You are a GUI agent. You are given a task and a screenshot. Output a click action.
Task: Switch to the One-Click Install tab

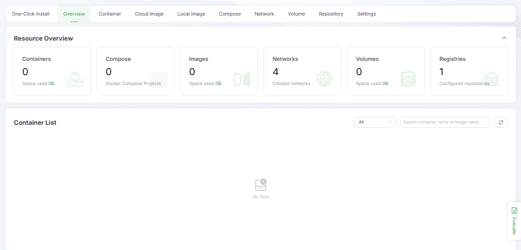[31, 14]
